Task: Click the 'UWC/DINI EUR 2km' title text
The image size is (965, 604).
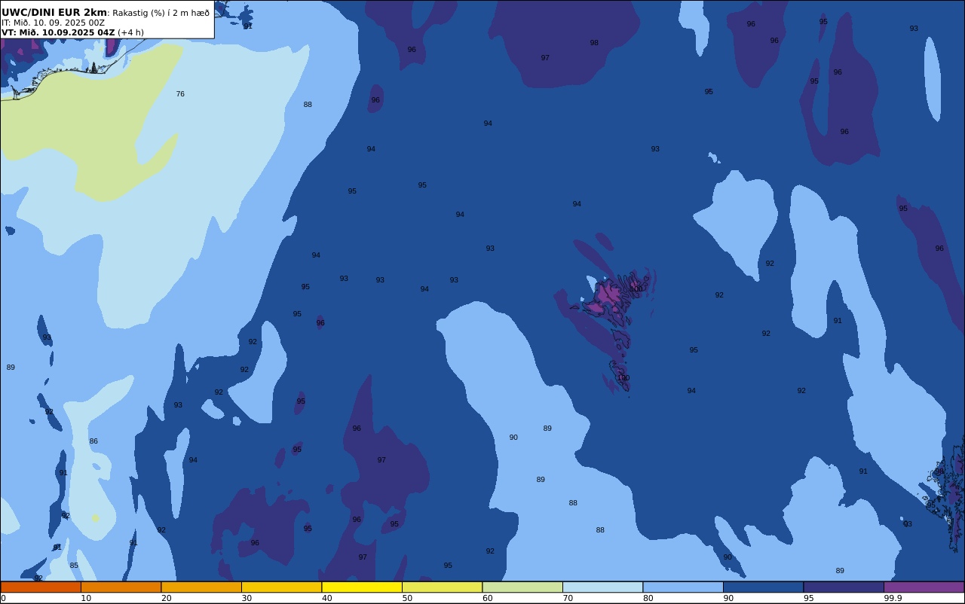Action: click(x=54, y=13)
